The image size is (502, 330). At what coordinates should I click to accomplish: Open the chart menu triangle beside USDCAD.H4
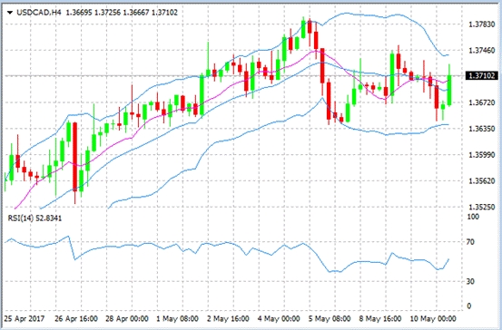(x=10, y=13)
